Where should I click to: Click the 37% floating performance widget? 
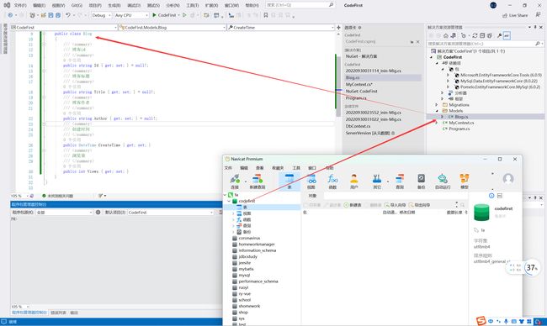coord(532,267)
